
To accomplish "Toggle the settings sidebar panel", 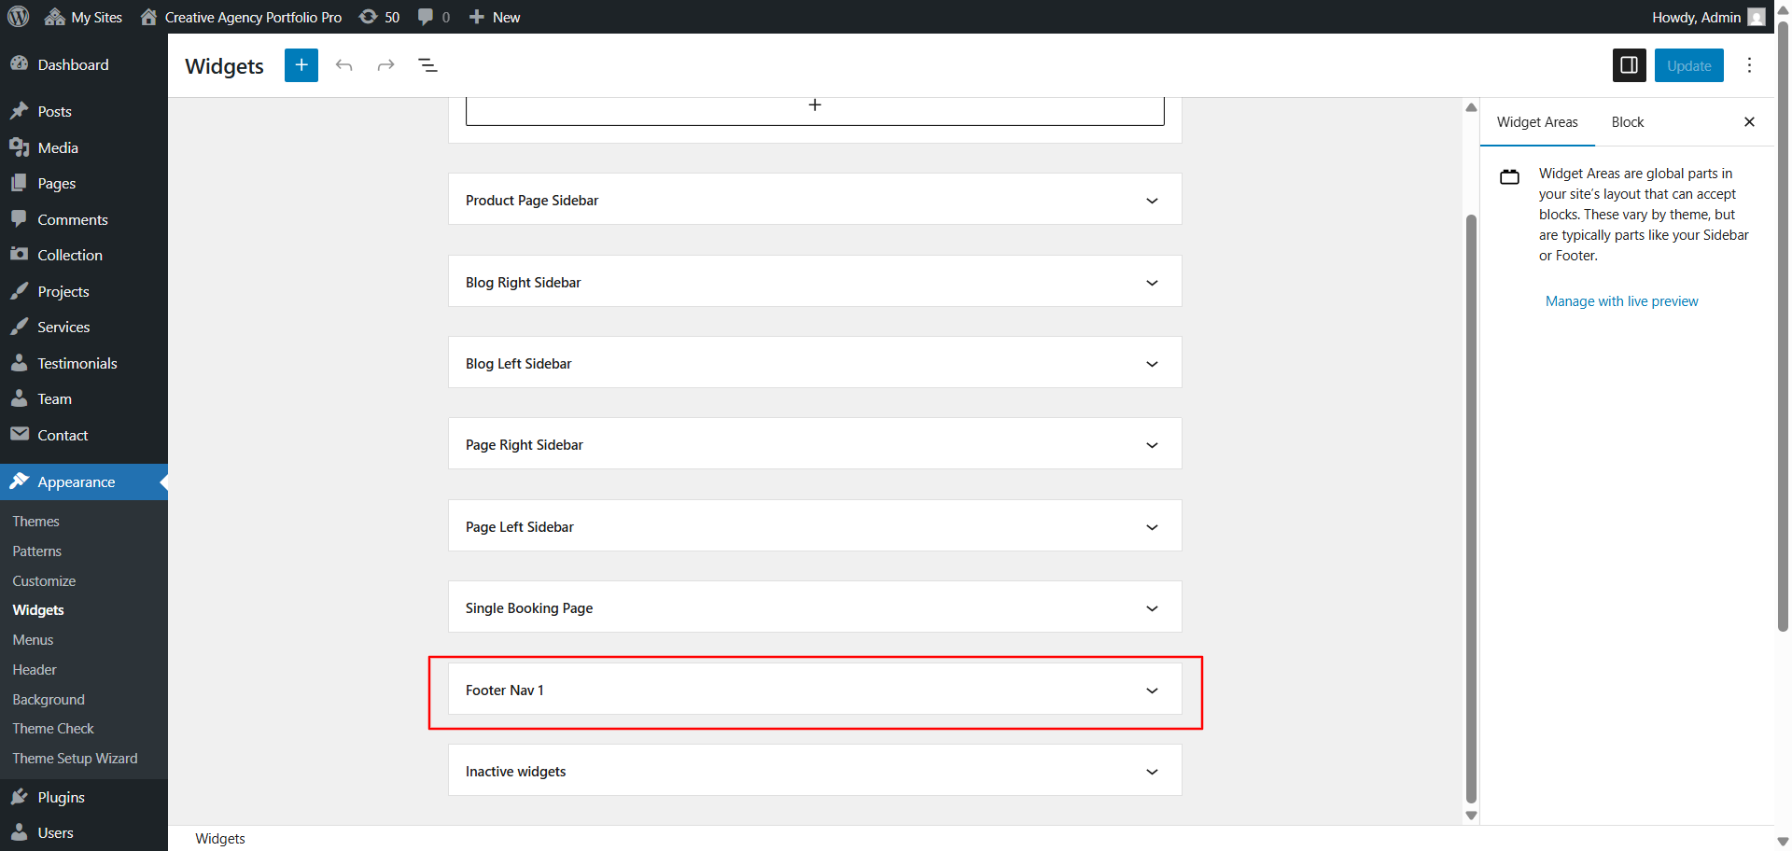I will pos(1630,65).
